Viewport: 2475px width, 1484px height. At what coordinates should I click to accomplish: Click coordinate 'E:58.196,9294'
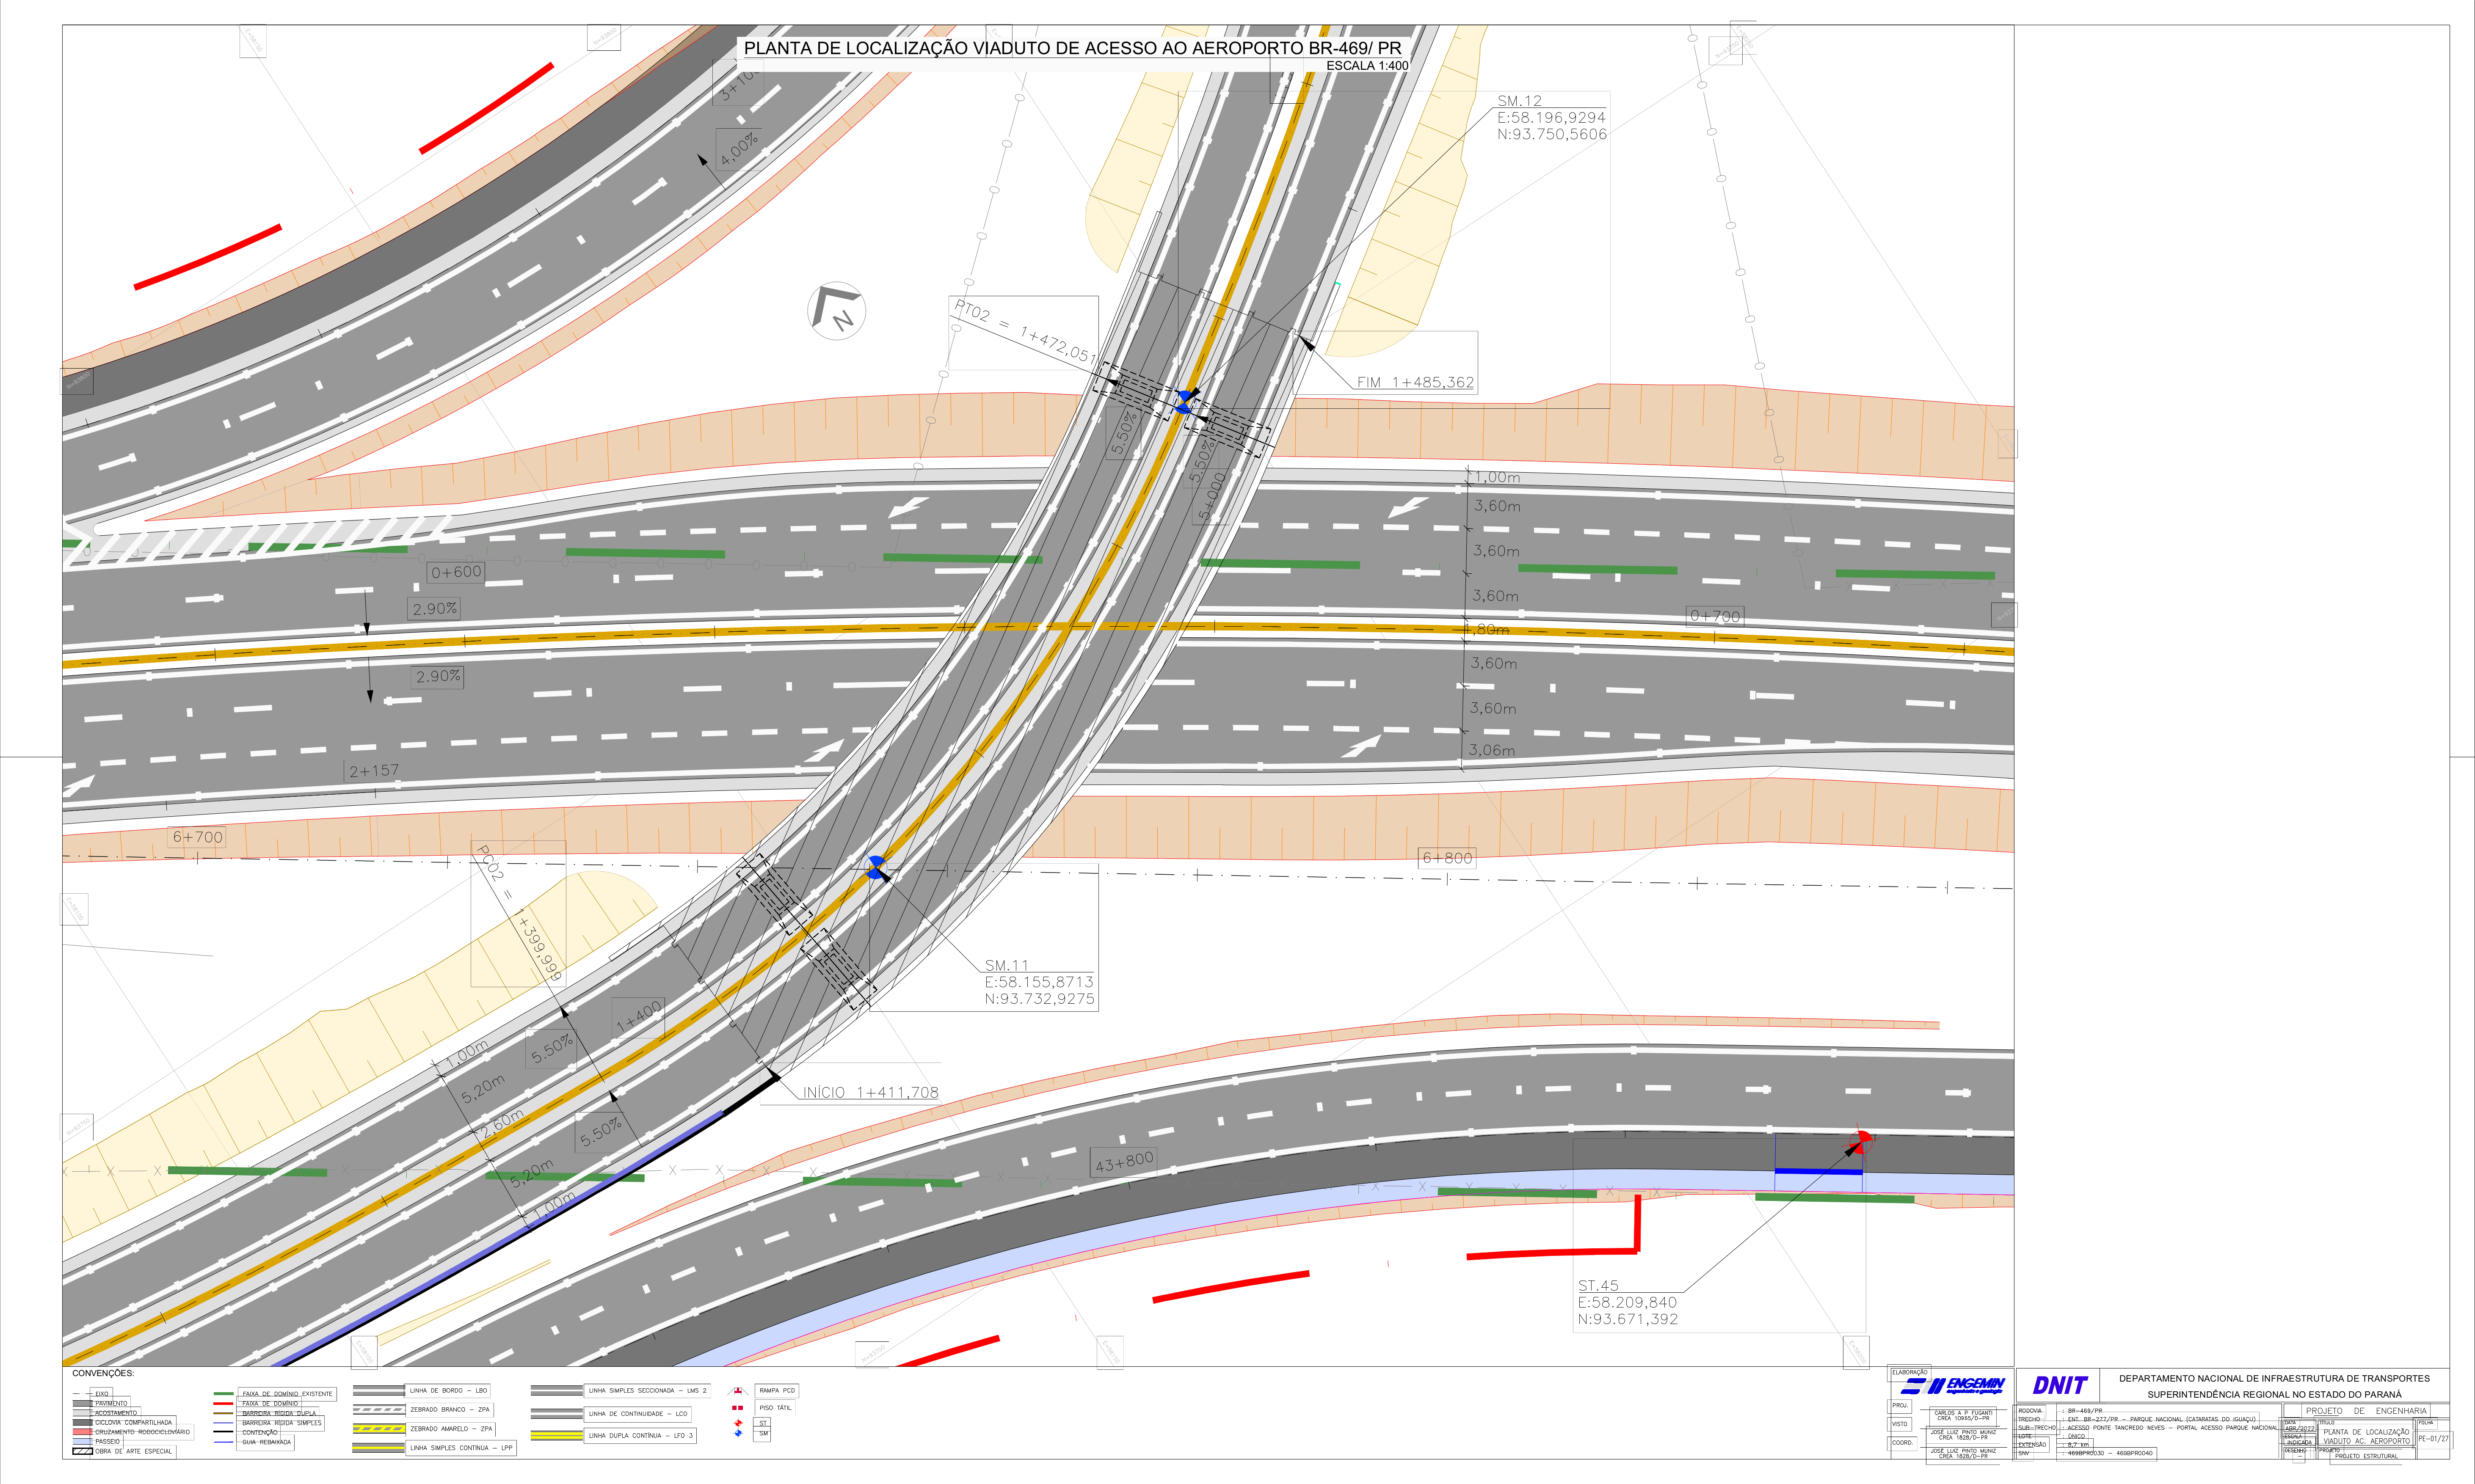pos(1551,118)
